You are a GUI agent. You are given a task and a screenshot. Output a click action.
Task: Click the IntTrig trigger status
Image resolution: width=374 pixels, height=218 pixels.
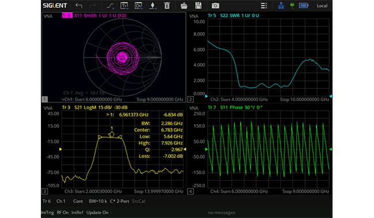[47, 212]
